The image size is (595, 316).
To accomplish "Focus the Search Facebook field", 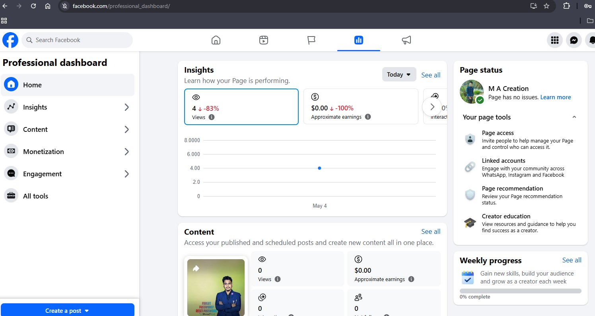I will tap(77, 40).
